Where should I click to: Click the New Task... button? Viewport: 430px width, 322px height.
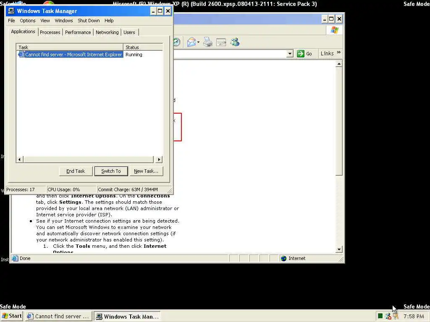pyautogui.click(x=146, y=171)
